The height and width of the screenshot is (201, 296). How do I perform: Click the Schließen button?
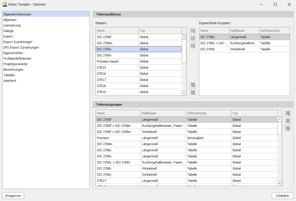(x=282, y=196)
